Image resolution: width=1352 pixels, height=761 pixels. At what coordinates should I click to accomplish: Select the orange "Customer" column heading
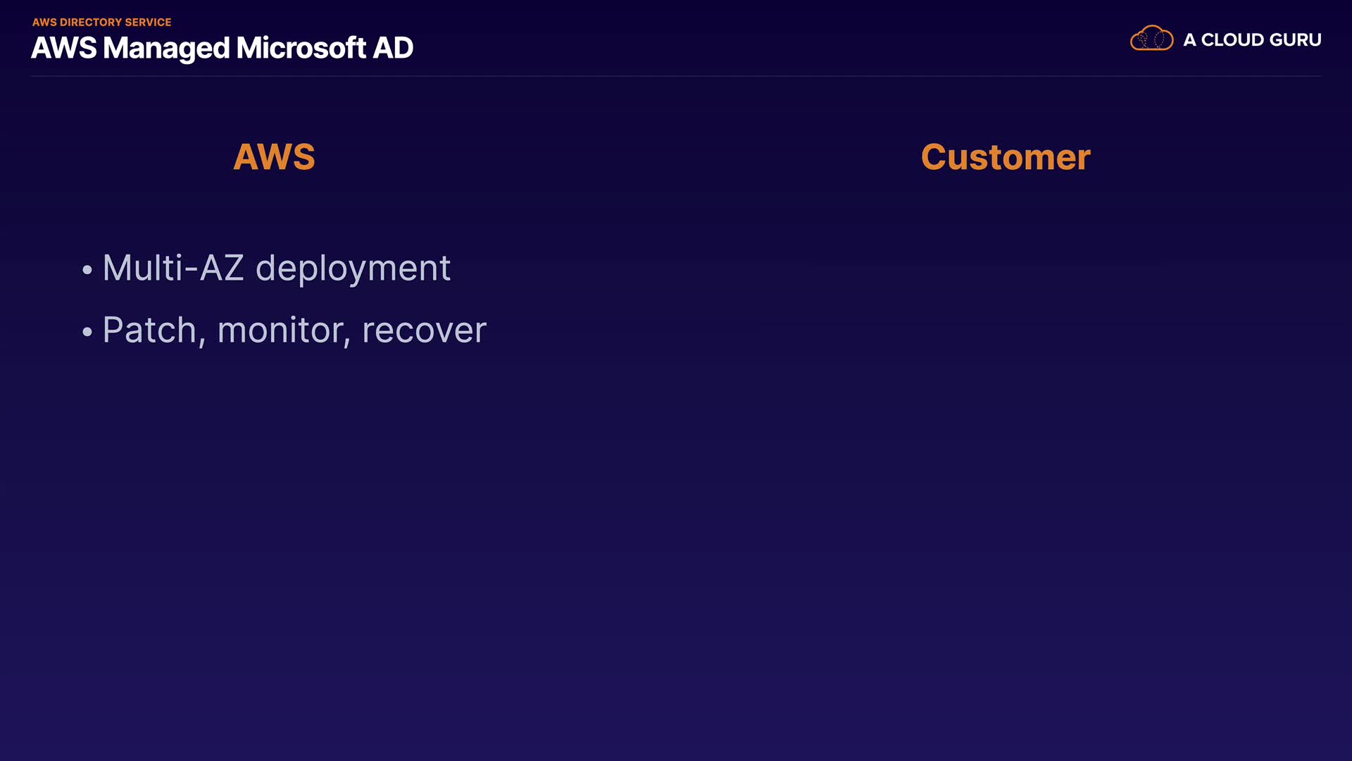pos(1006,156)
